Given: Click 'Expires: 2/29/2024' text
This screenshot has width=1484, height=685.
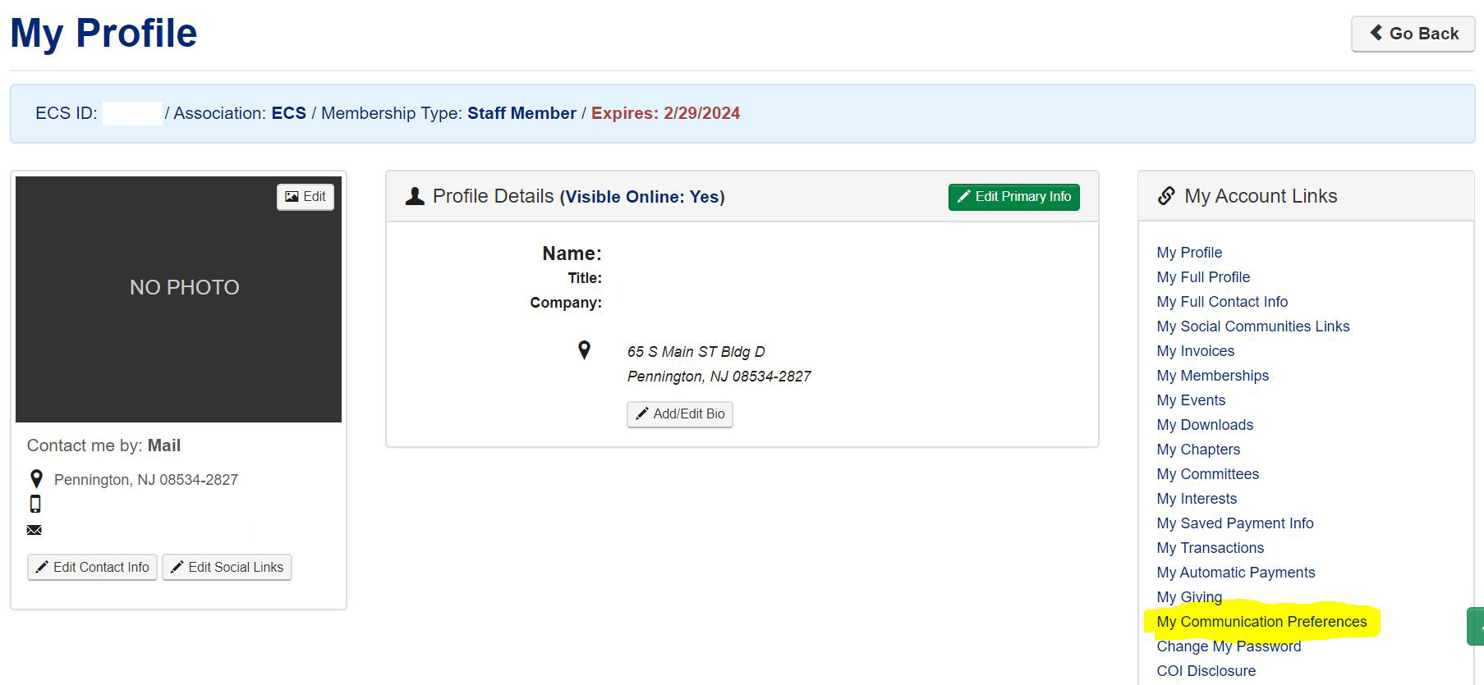Looking at the screenshot, I should point(665,113).
